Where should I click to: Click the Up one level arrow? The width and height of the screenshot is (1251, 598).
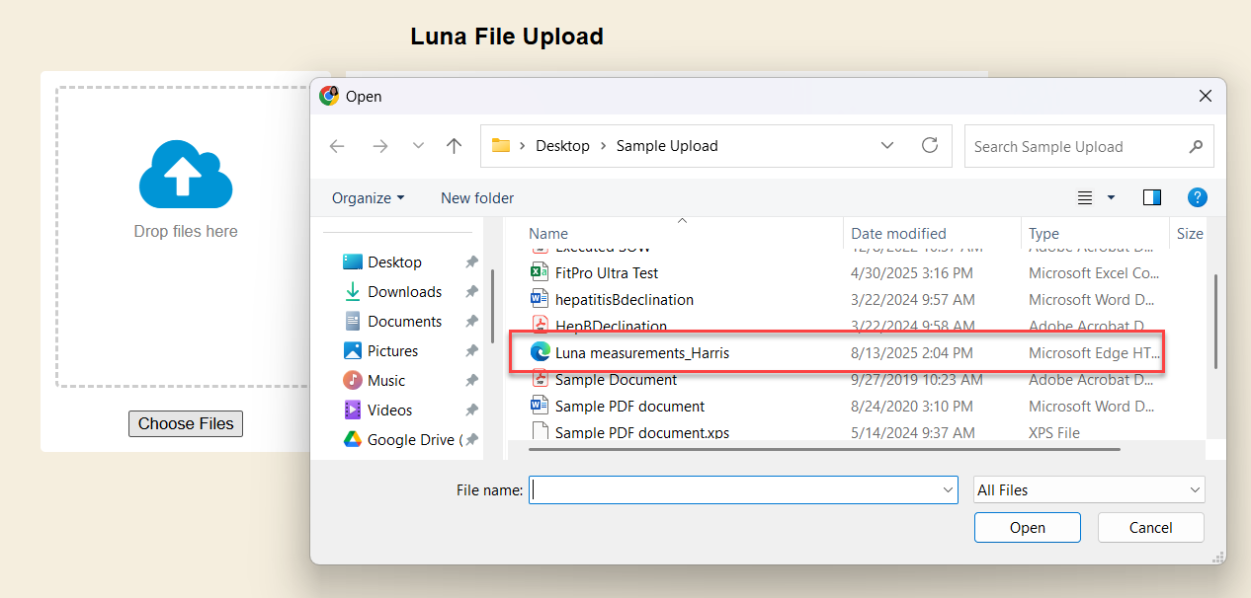(454, 146)
